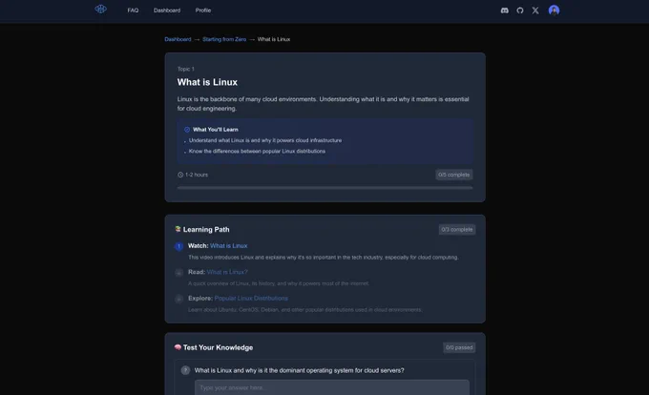This screenshot has width=649, height=395.
Task: Click the 'This video introduces Linux' description
Action: point(324,258)
